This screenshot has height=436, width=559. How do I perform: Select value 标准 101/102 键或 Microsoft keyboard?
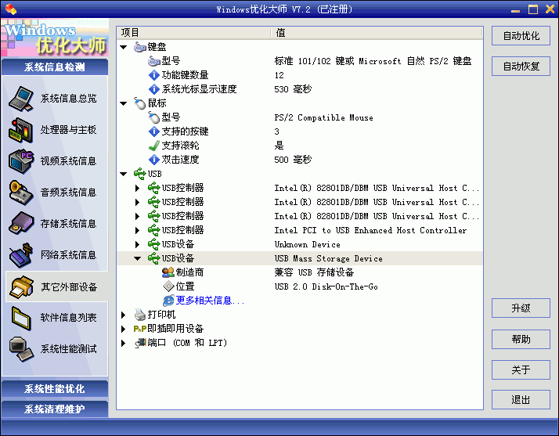(x=373, y=61)
